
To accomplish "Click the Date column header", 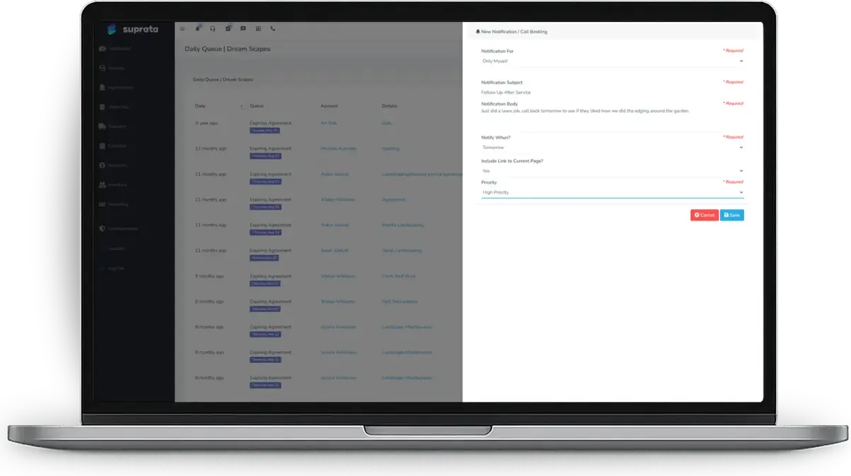I will 200,107.
